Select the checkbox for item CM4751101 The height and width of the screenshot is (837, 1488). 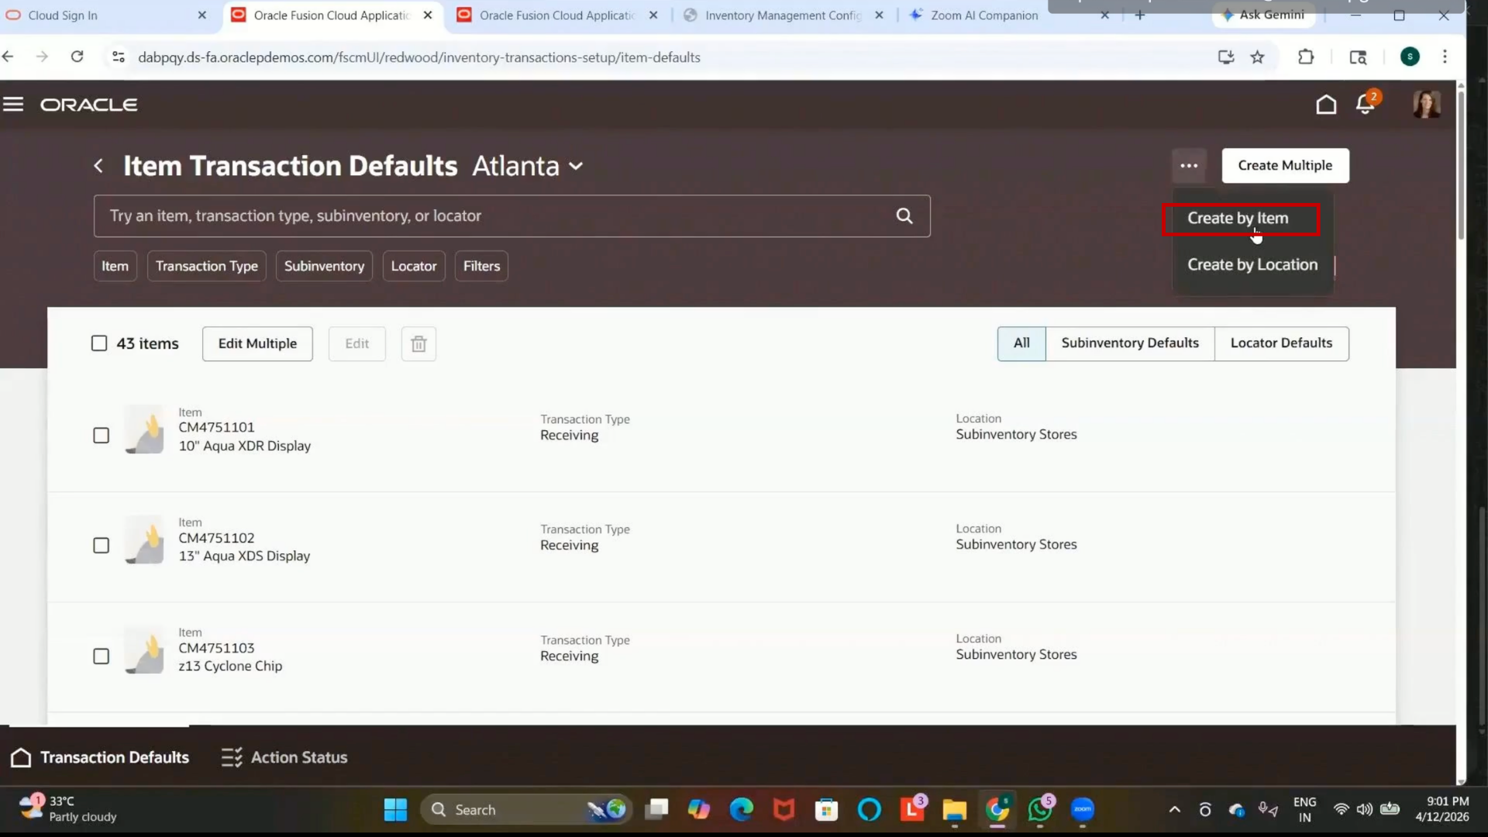click(x=102, y=436)
